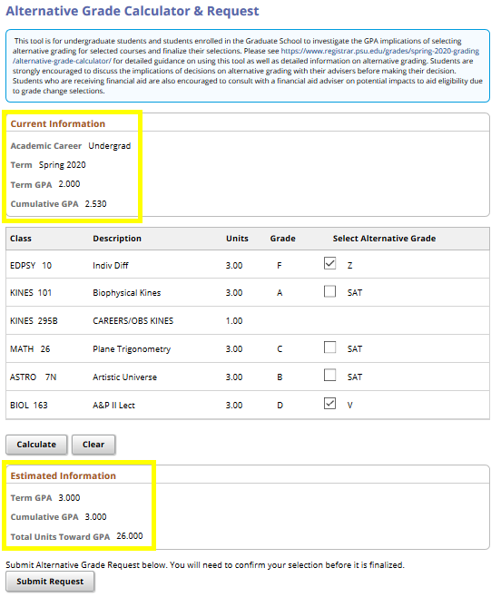This screenshot has height=607, width=501.
Task: Click the Clear button
Action: (93, 445)
